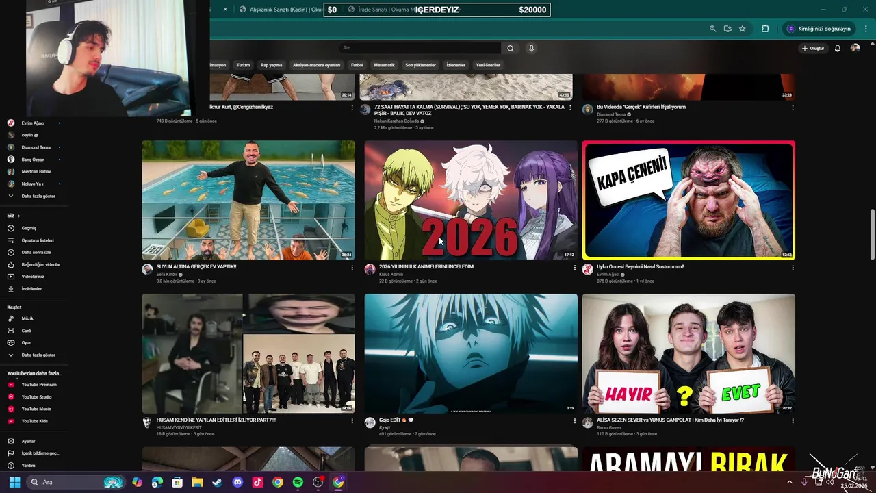Open Canlı under Keşfet
This screenshot has height=493, width=876.
[x=26, y=331]
